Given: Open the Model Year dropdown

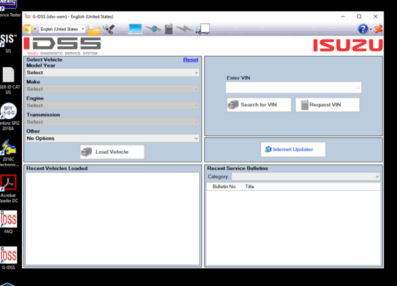Looking at the screenshot, I should (112, 73).
